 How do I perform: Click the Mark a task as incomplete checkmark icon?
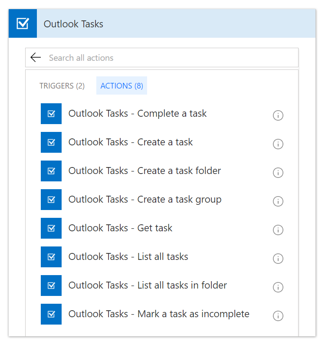point(51,314)
